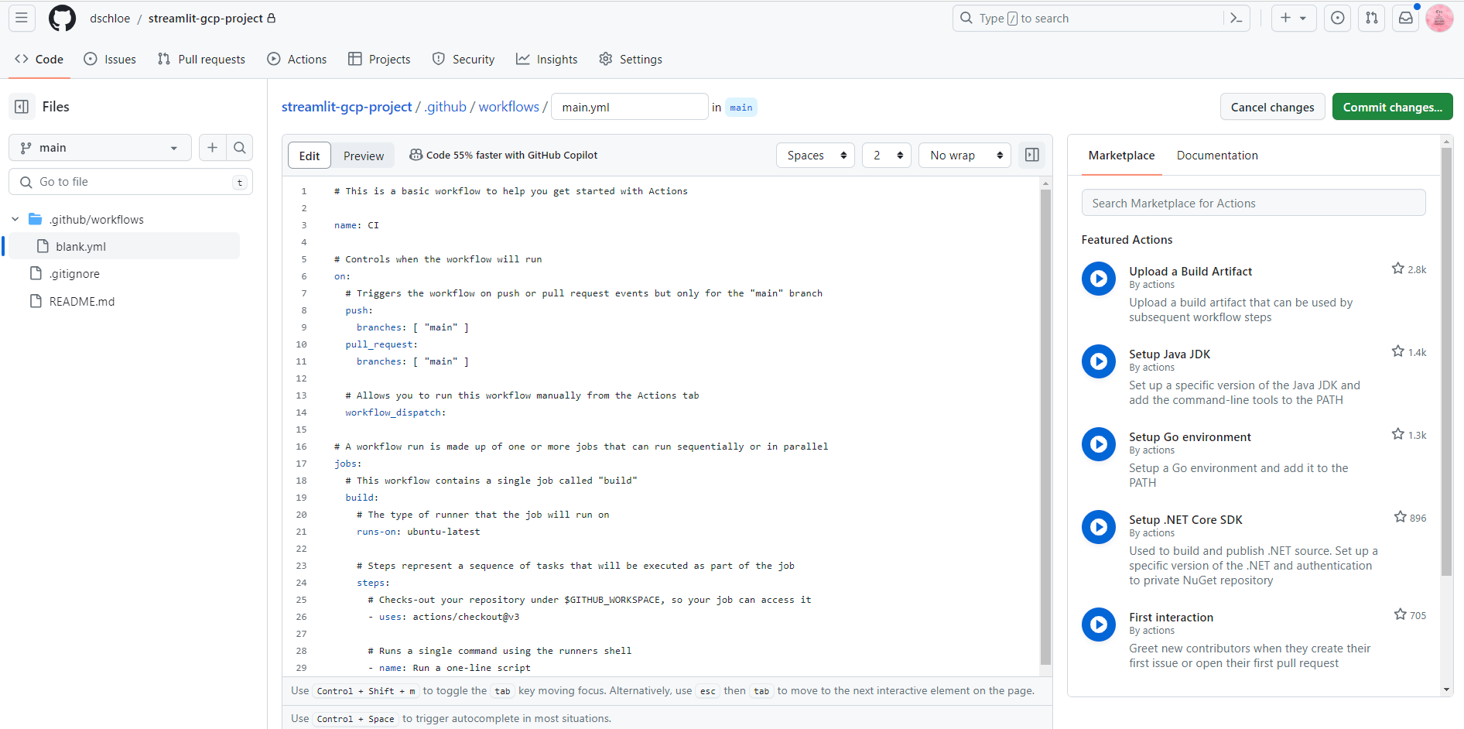
Task: Focus Search Marketplace for Actions field
Action: tap(1254, 203)
